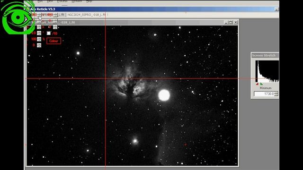Click the Minimum value spinner arrows
Viewport: 303px width, 170px height.
click(x=276, y=94)
